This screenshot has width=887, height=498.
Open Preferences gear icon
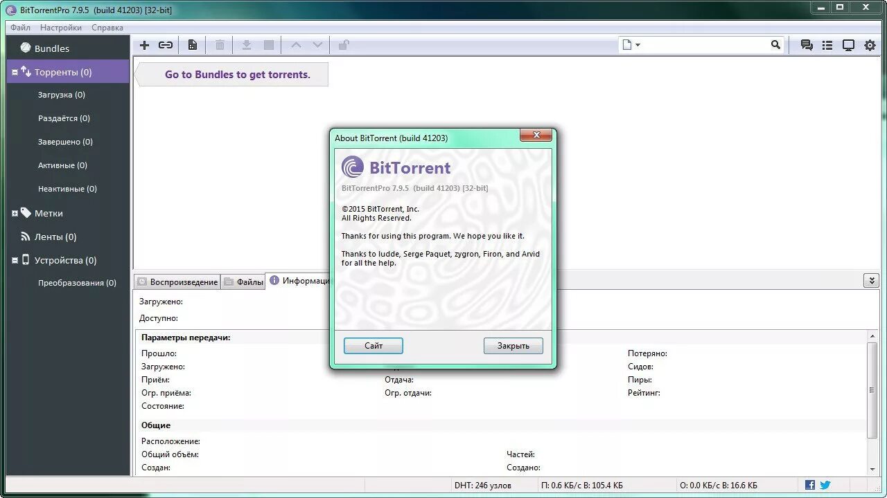tap(870, 45)
